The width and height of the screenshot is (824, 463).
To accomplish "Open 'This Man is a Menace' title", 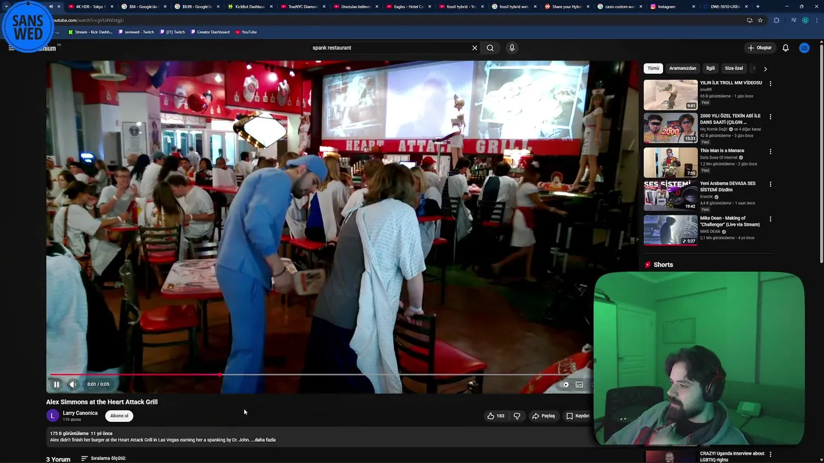I will (x=722, y=150).
